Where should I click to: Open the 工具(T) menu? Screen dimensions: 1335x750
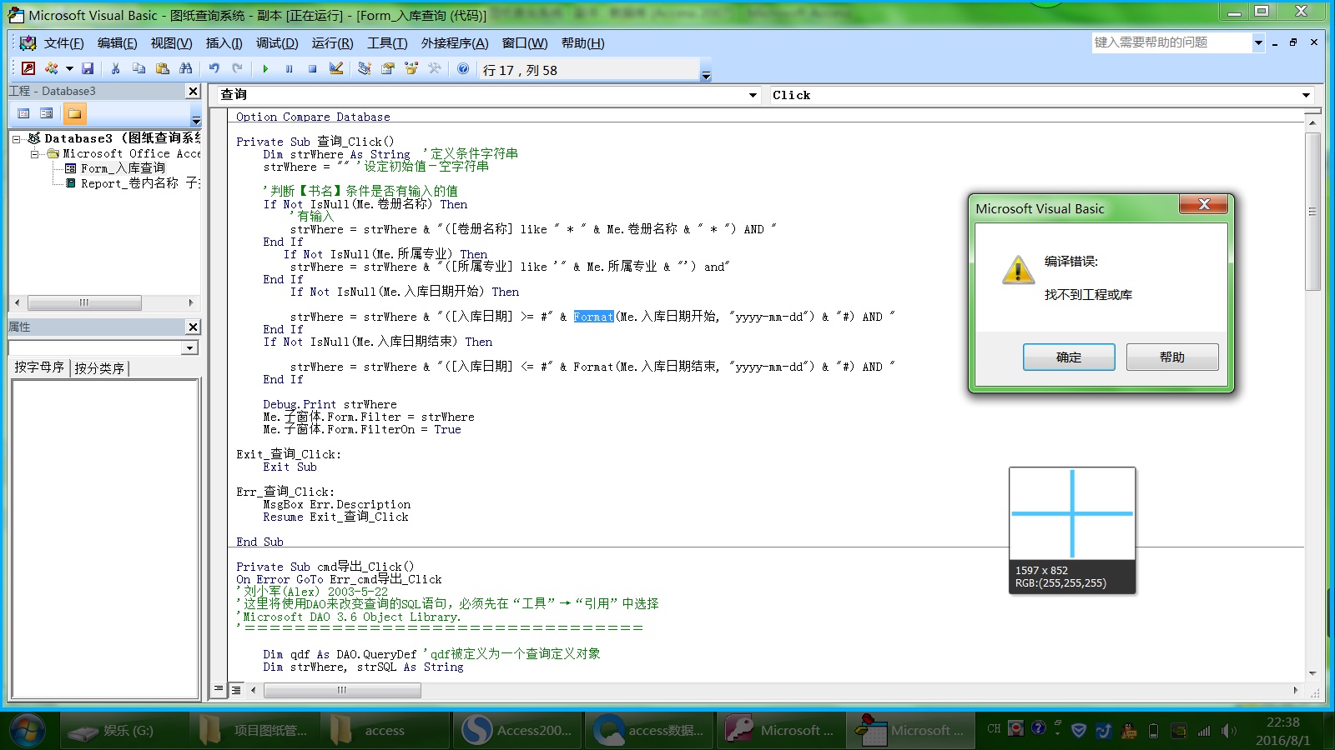(x=387, y=43)
